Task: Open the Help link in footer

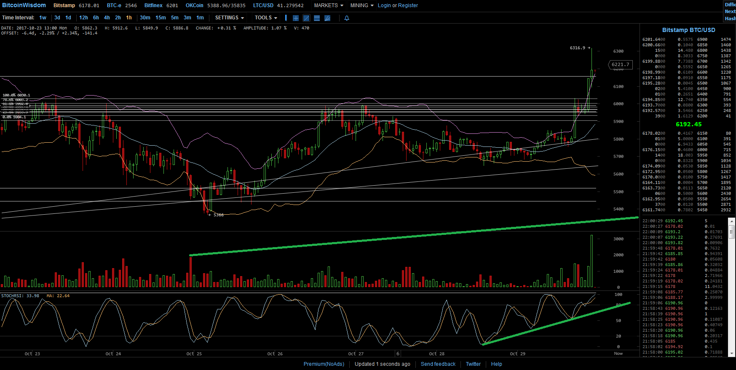Action: coord(496,364)
